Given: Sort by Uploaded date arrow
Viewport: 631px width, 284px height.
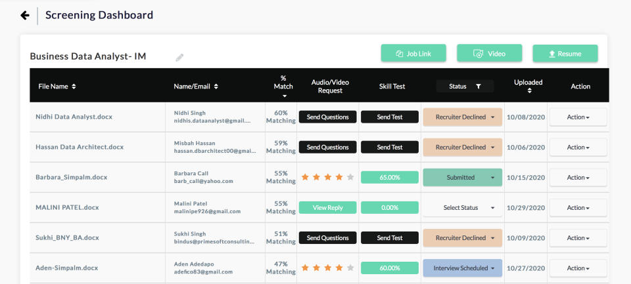Looking at the screenshot, I should click(x=528, y=91).
